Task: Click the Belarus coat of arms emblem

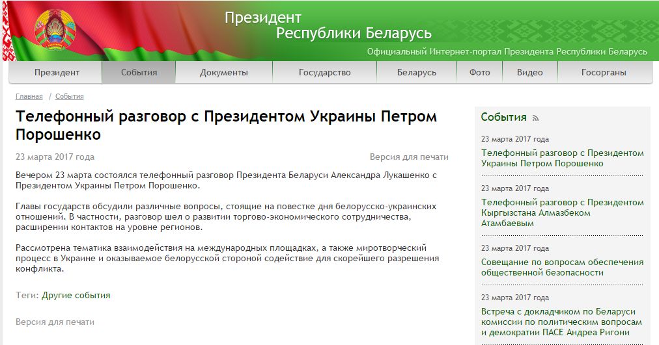Action: tap(55, 29)
